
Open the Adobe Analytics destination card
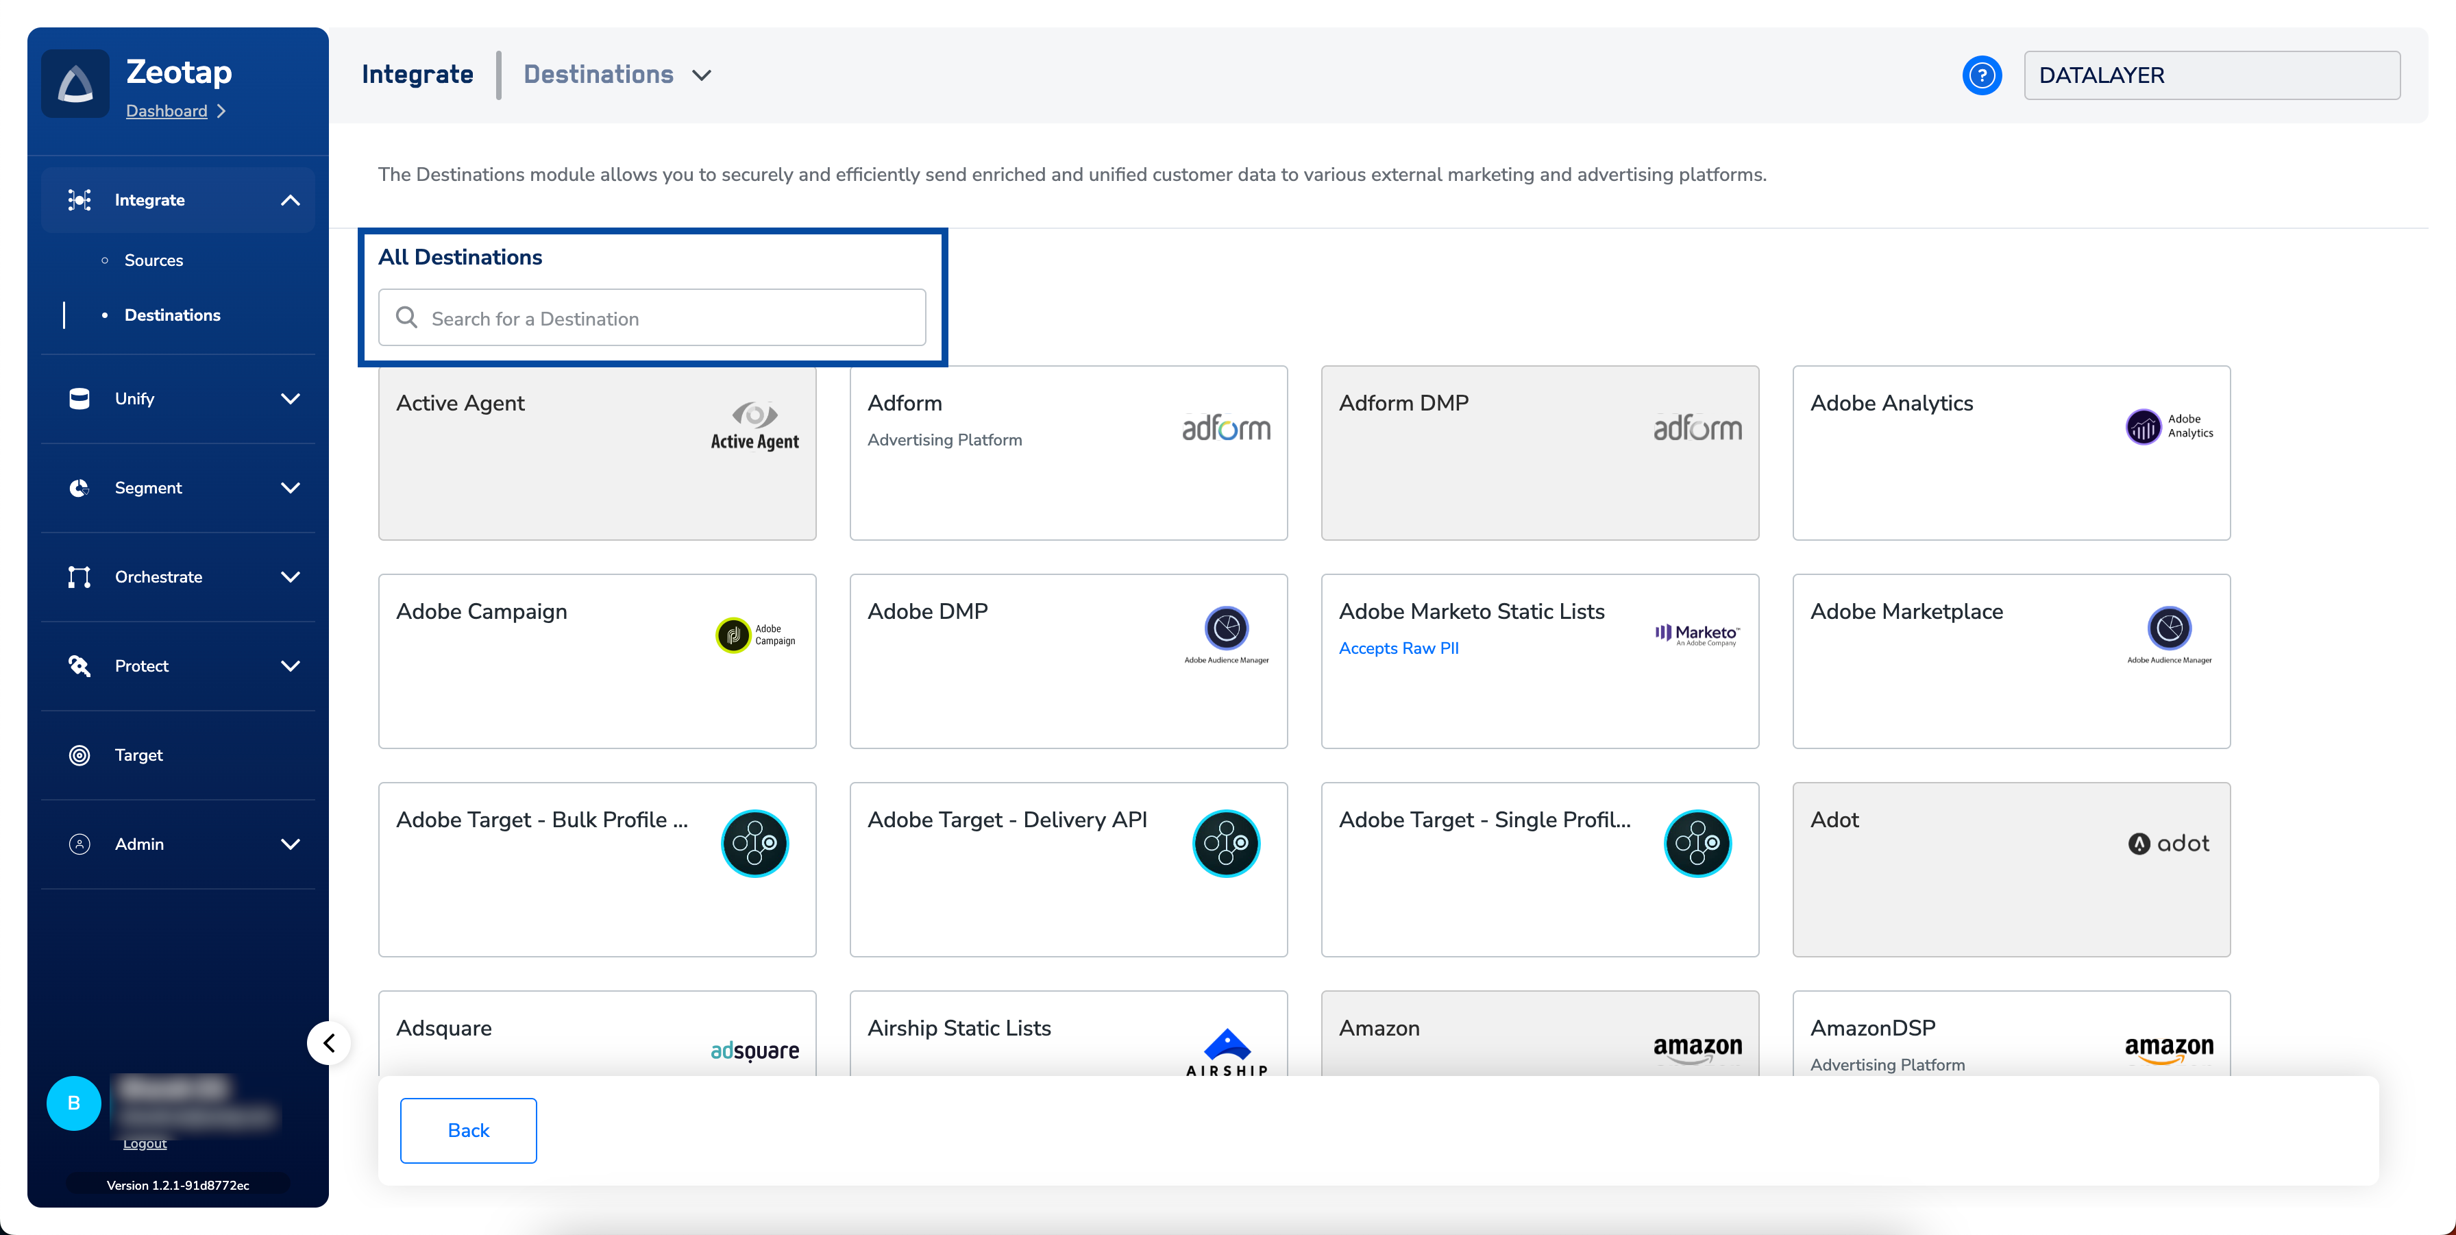[2010, 453]
